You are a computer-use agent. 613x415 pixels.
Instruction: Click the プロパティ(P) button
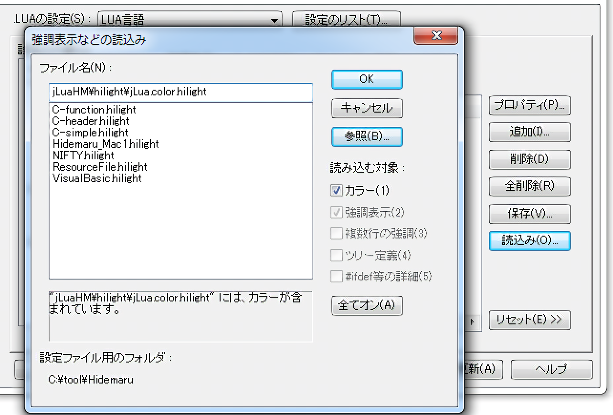pos(529,106)
